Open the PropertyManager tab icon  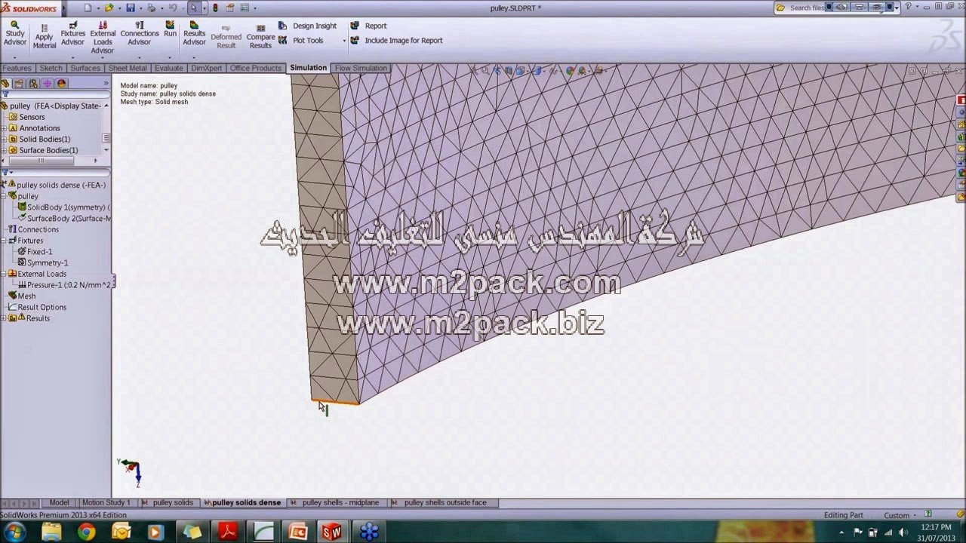[x=20, y=84]
